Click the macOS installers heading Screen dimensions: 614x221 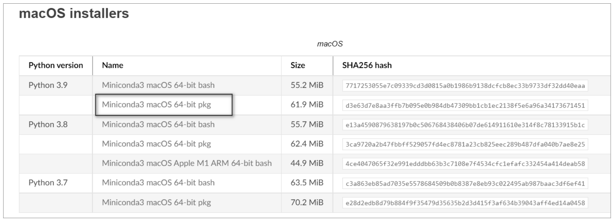click(x=74, y=14)
